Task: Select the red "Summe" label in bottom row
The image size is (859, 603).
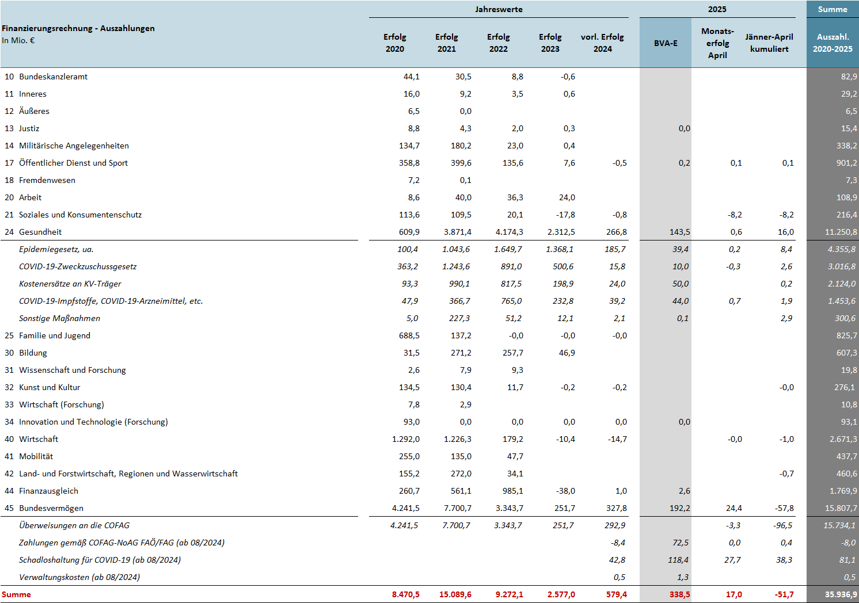Action: [x=17, y=594]
